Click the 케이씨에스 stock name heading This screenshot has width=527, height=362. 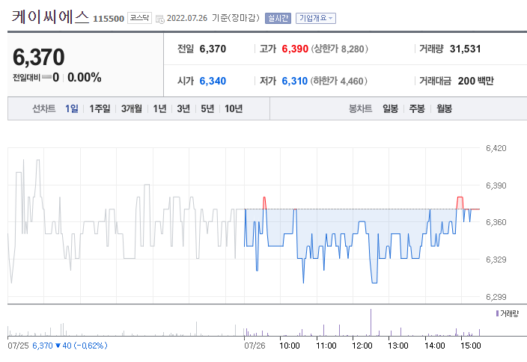click(x=50, y=16)
